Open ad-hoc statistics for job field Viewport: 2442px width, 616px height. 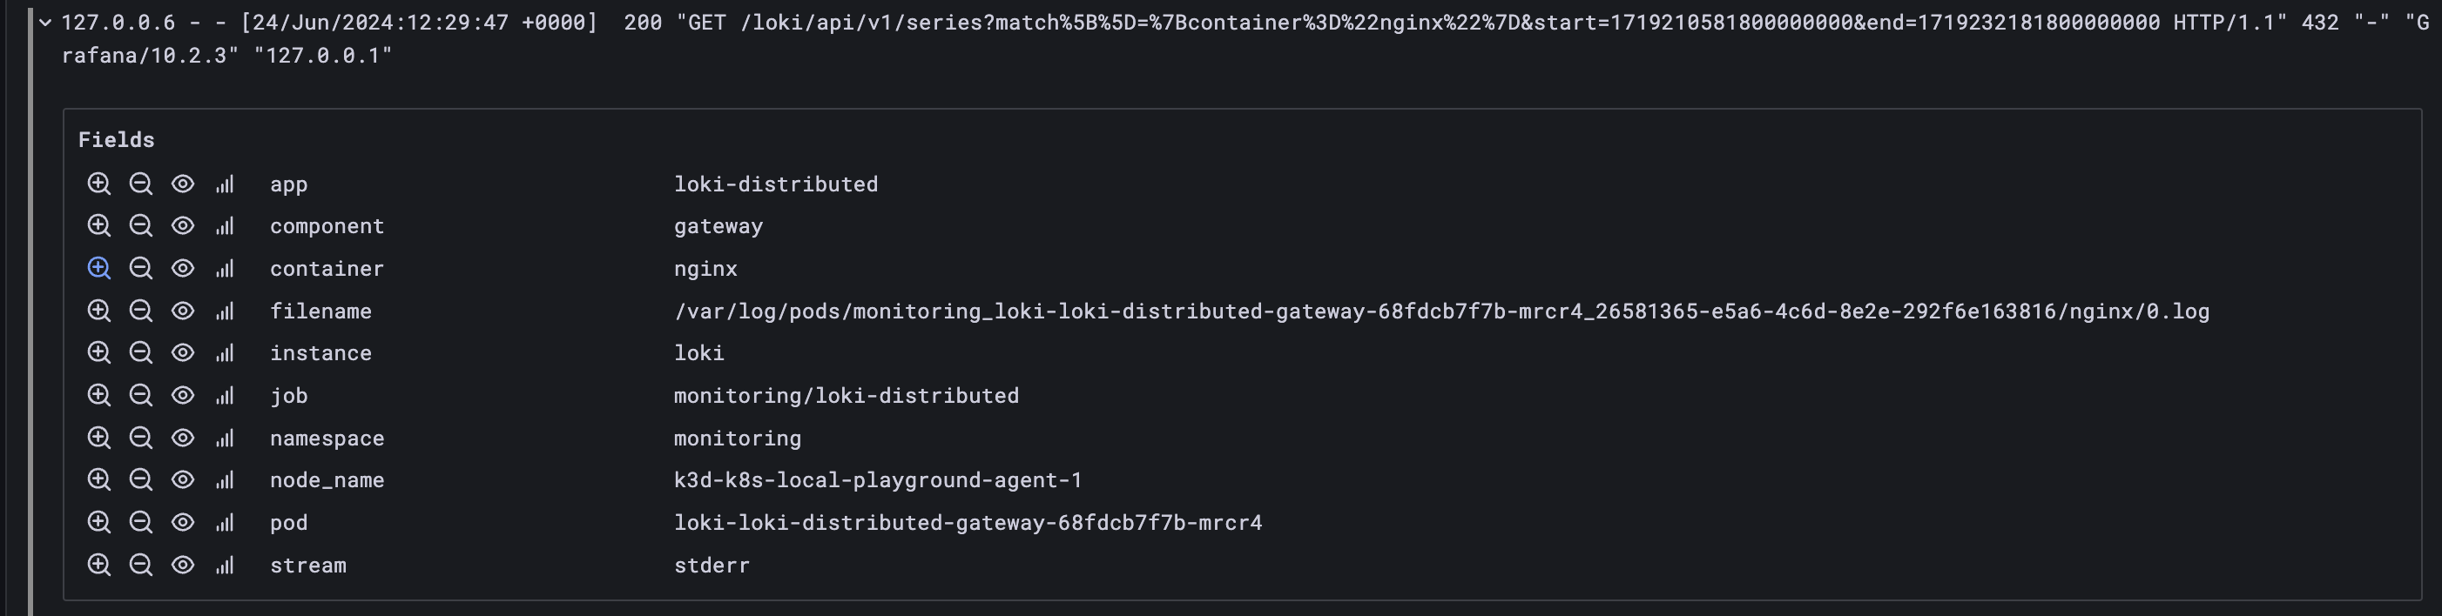[225, 395]
